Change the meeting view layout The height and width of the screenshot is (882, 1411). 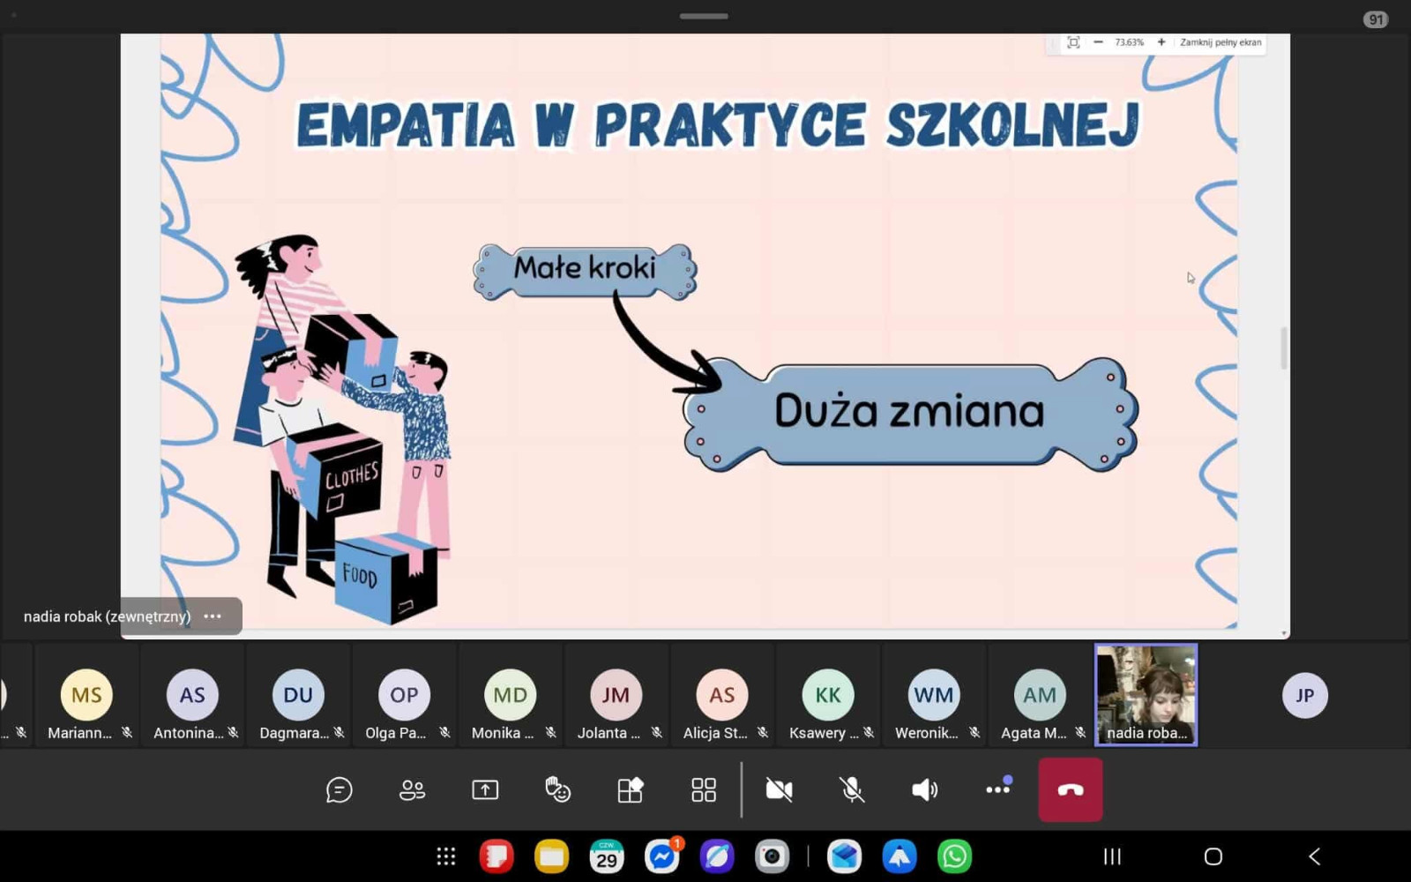704,789
